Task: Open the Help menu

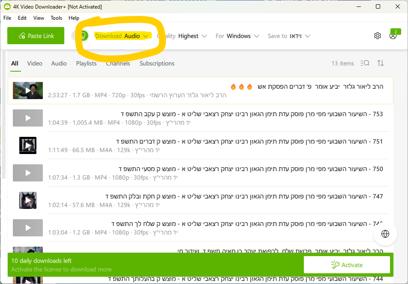Action: [x=74, y=18]
